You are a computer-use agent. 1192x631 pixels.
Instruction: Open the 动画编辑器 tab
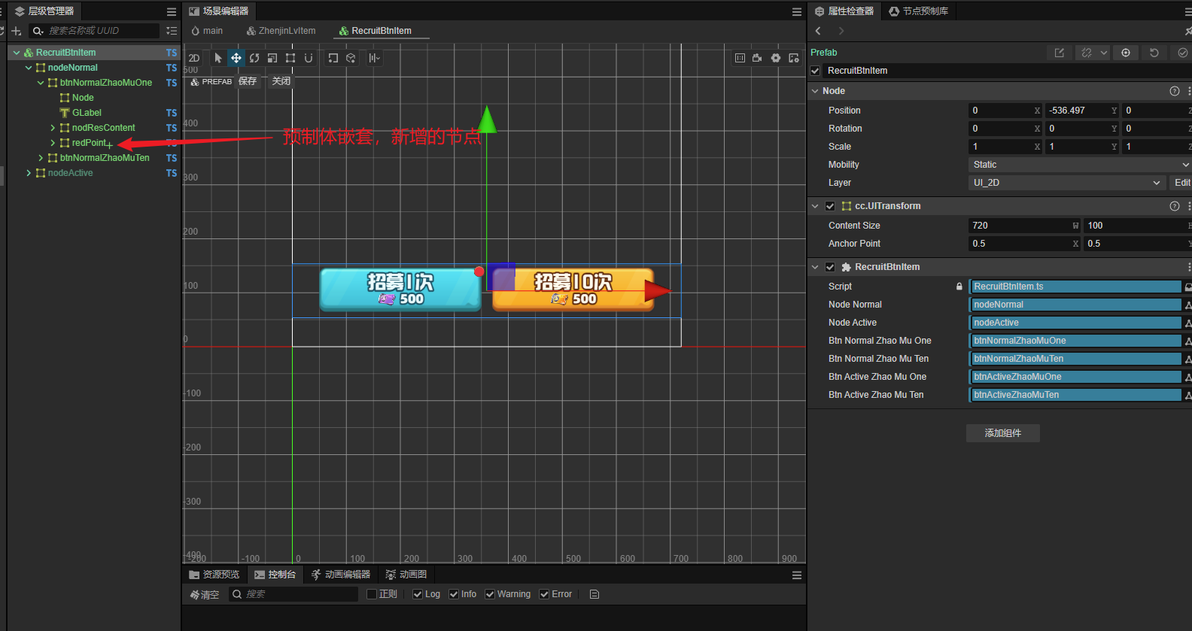click(341, 575)
